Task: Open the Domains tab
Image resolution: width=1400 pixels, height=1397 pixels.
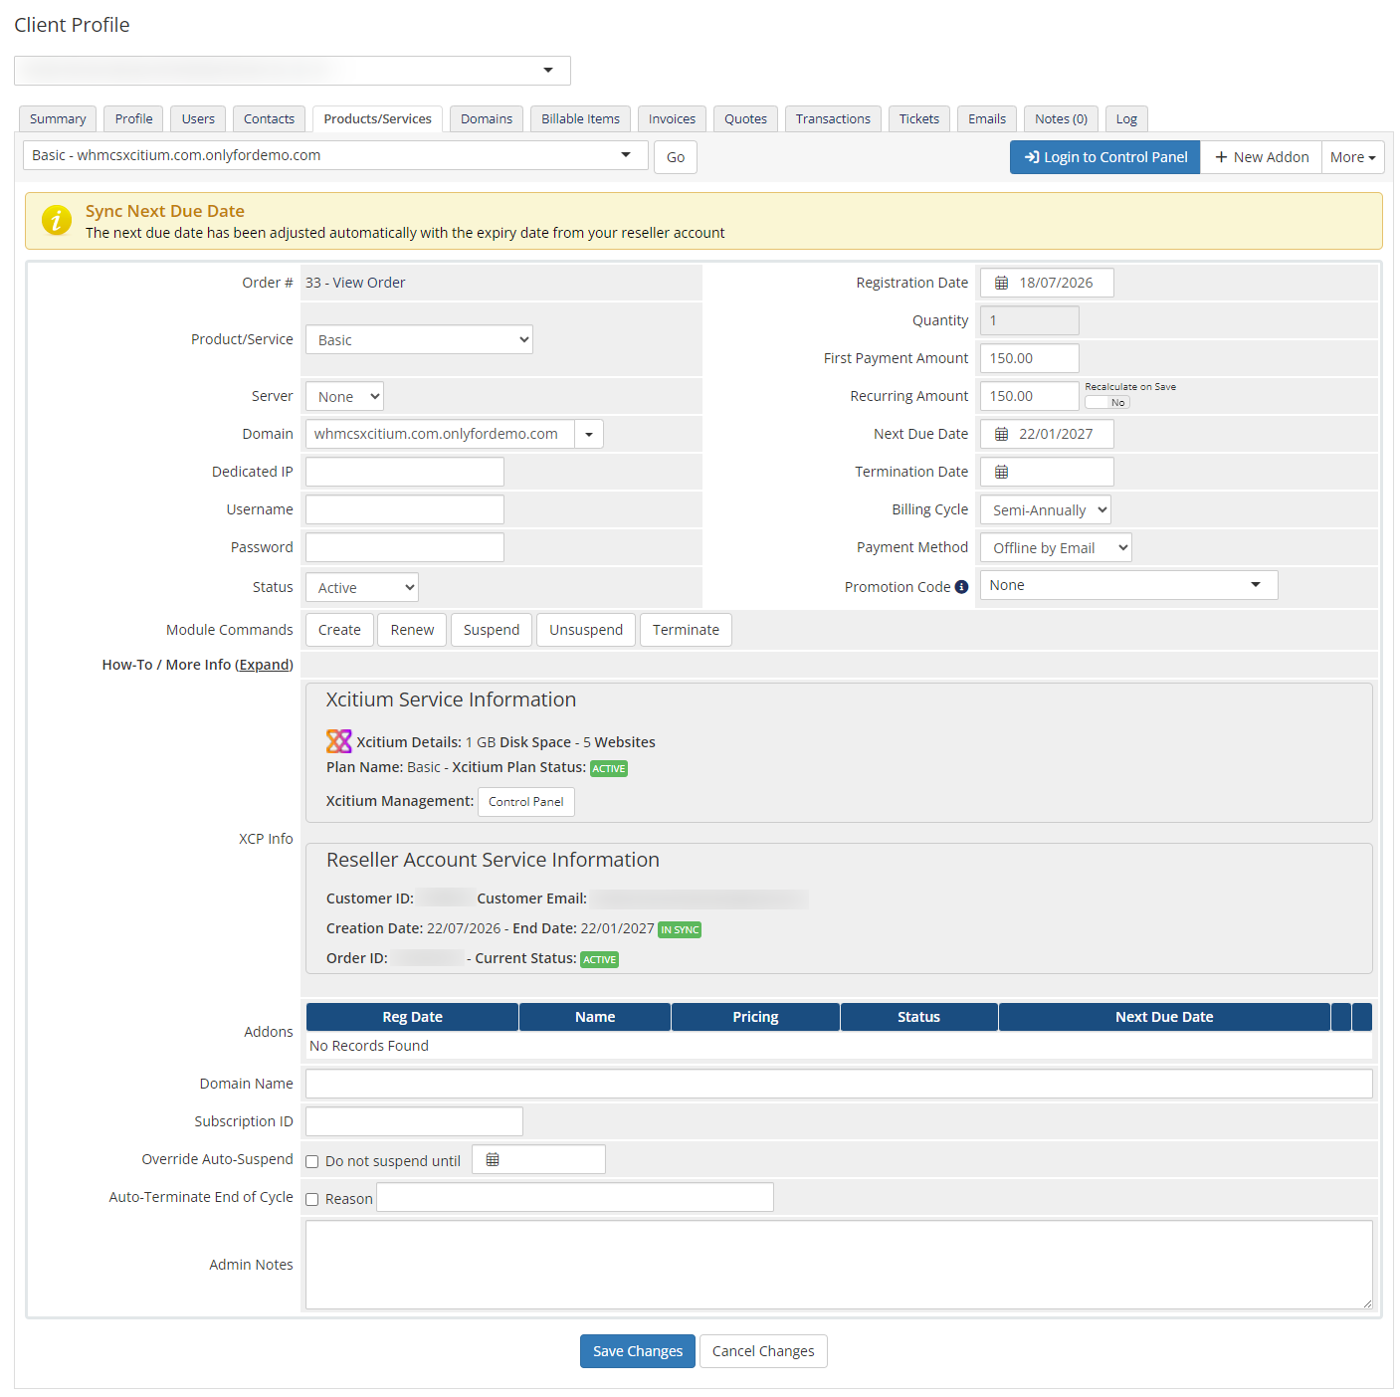Action: [487, 118]
